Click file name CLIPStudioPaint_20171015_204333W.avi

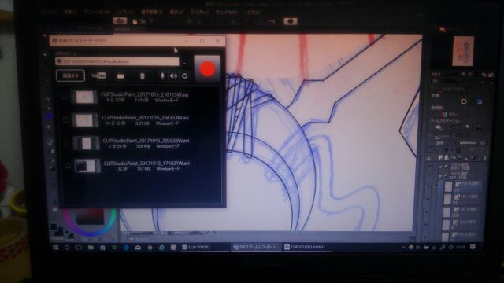(145, 118)
